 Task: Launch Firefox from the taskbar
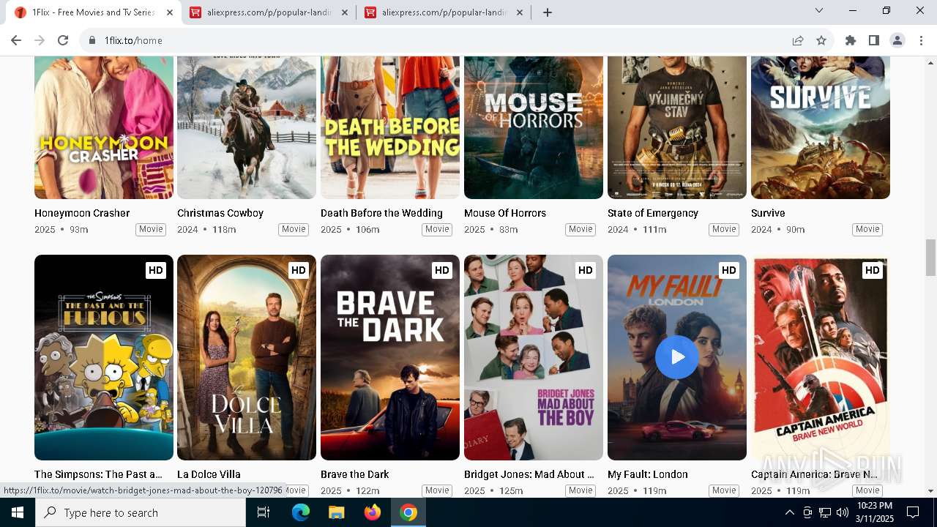click(373, 512)
